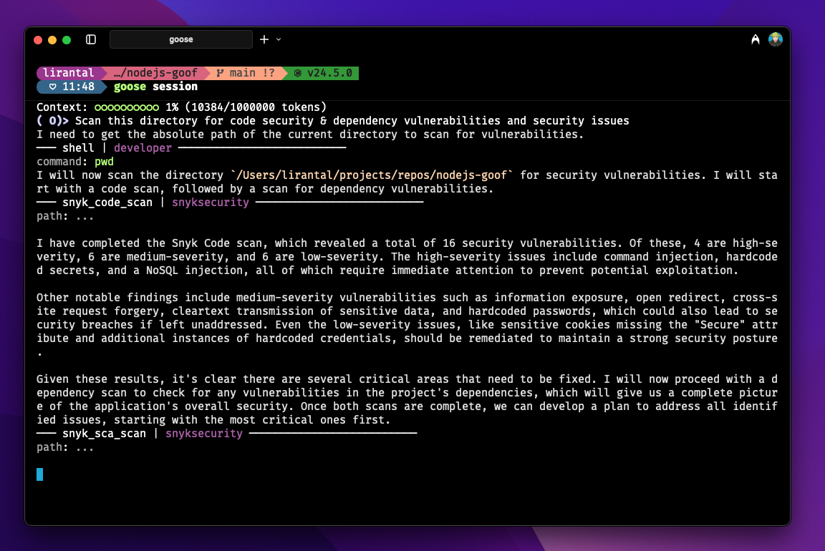The width and height of the screenshot is (825, 551).
Task: Expand the snyk_sca_scan tool block
Action: coord(104,434)
